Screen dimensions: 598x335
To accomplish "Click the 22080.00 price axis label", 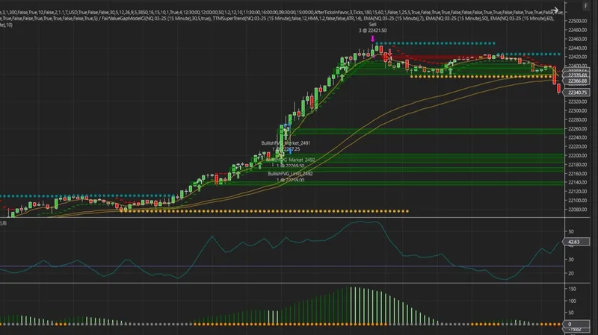I will tap(577, 210).
